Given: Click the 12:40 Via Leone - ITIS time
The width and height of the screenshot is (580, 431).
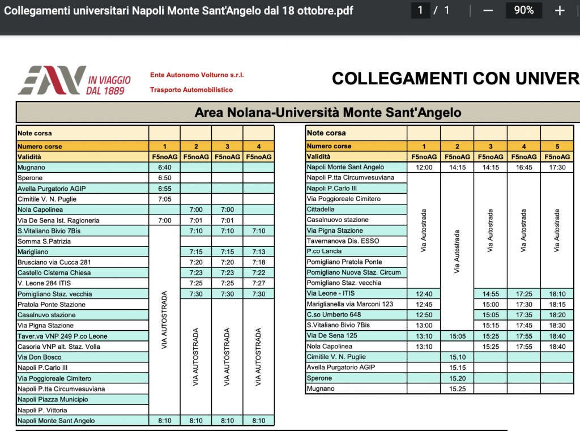Looking at the screenshot, I should [424, 294].
